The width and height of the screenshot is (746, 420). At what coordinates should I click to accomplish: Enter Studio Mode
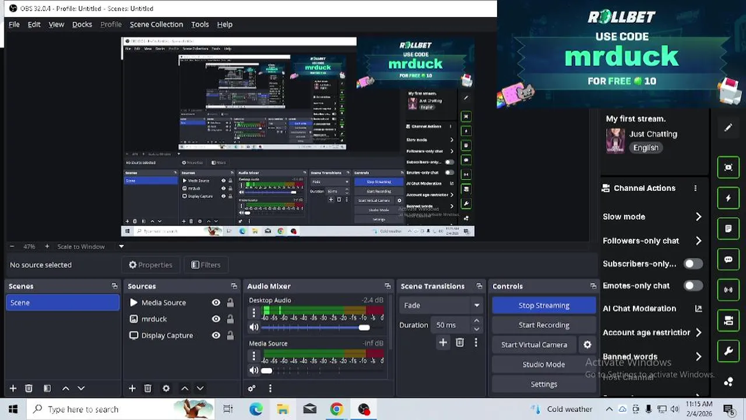click(544, 365)
